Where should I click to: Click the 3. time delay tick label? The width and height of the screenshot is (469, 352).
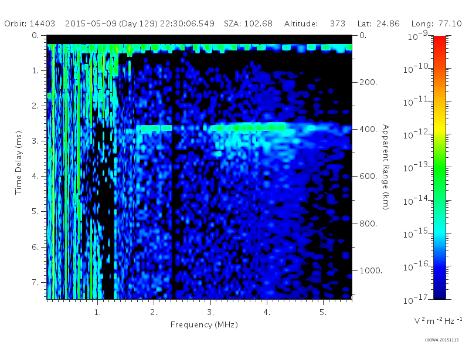tap(35, 141)
